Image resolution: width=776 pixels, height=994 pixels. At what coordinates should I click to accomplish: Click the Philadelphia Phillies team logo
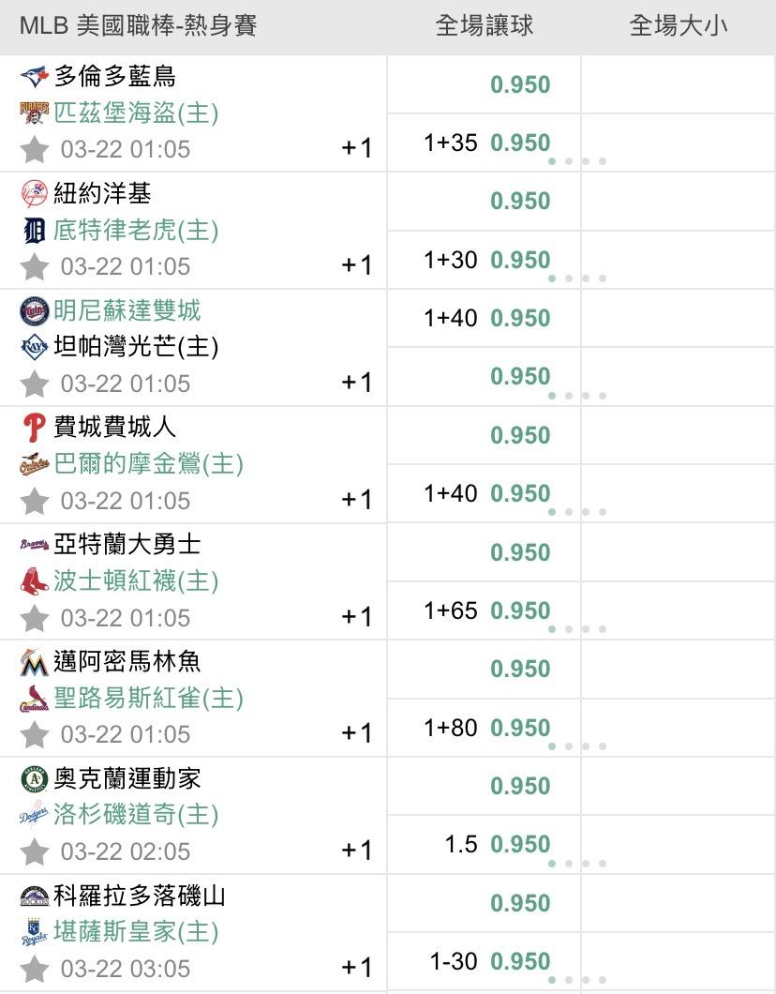click(34, 428)
